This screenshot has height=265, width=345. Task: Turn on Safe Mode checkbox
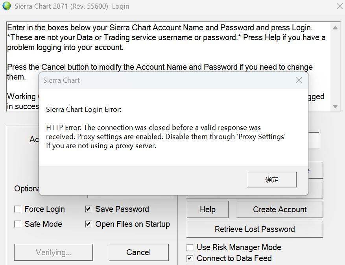(18, 224)
